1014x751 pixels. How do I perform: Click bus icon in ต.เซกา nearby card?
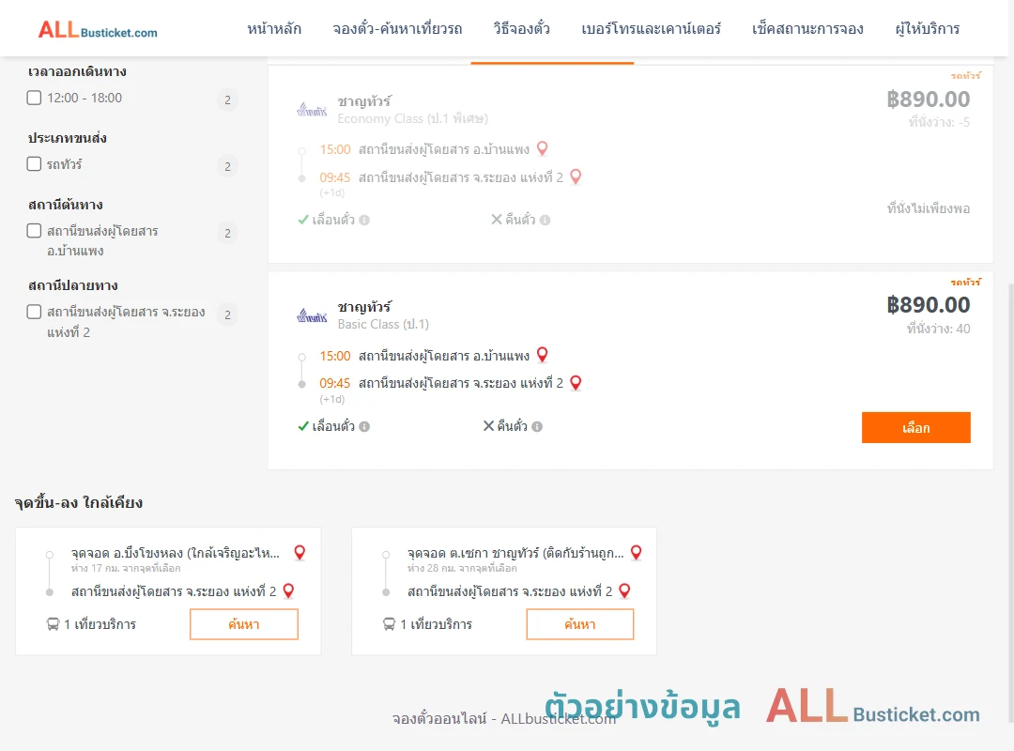click(389, 624)
